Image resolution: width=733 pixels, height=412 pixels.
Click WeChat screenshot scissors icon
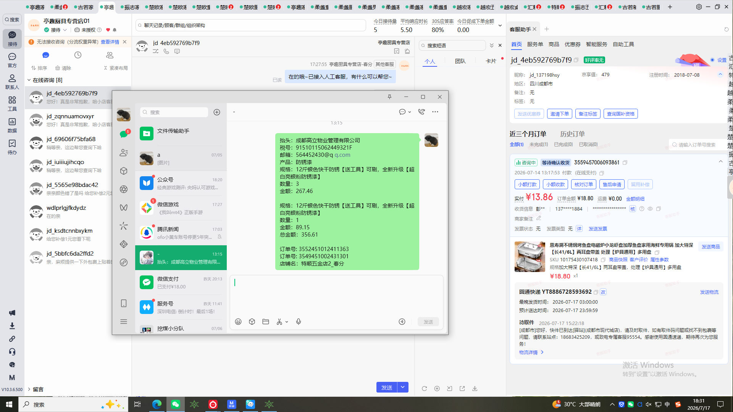tap(279, 322)
